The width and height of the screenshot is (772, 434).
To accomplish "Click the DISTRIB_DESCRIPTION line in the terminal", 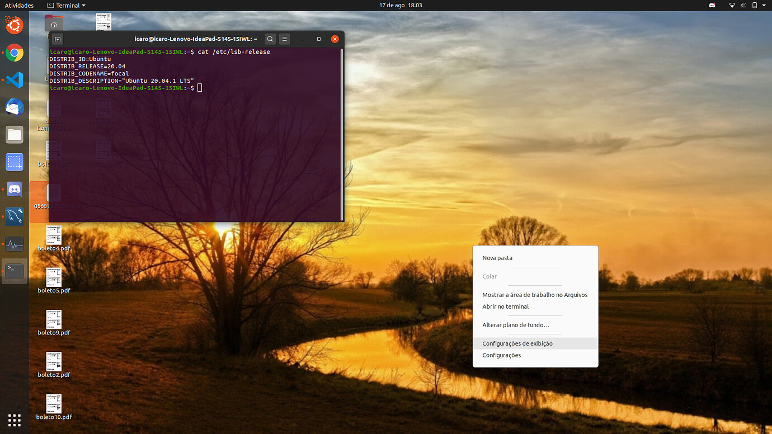I will [x=121, y=81].
